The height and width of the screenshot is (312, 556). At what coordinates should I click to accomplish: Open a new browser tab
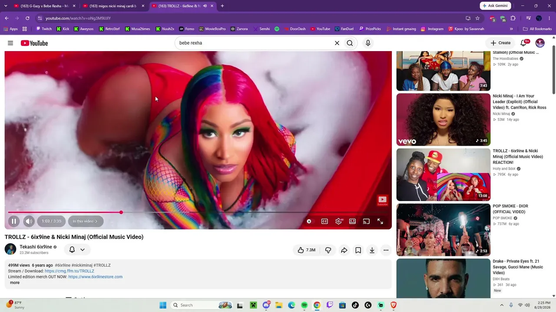point(222,6)
